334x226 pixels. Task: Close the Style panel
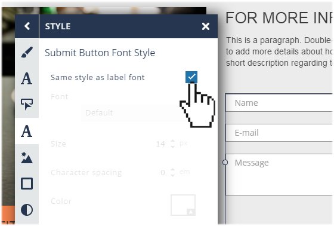click(206, 26)
